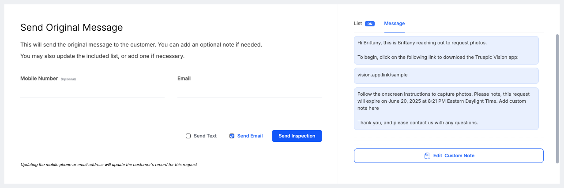Viewport: 564px width, 188px height.
Task: Focus the Mobile Number input field
Action: 92,91
